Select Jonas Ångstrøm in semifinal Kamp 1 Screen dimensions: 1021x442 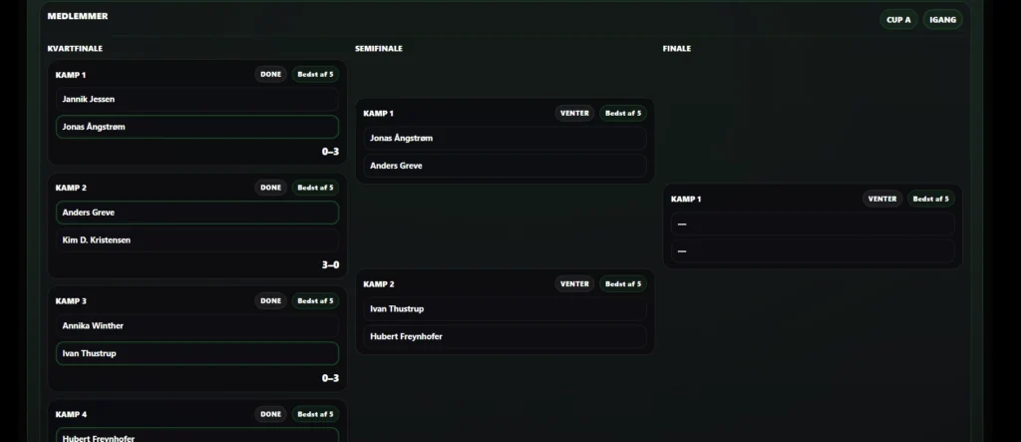(505, 139)
